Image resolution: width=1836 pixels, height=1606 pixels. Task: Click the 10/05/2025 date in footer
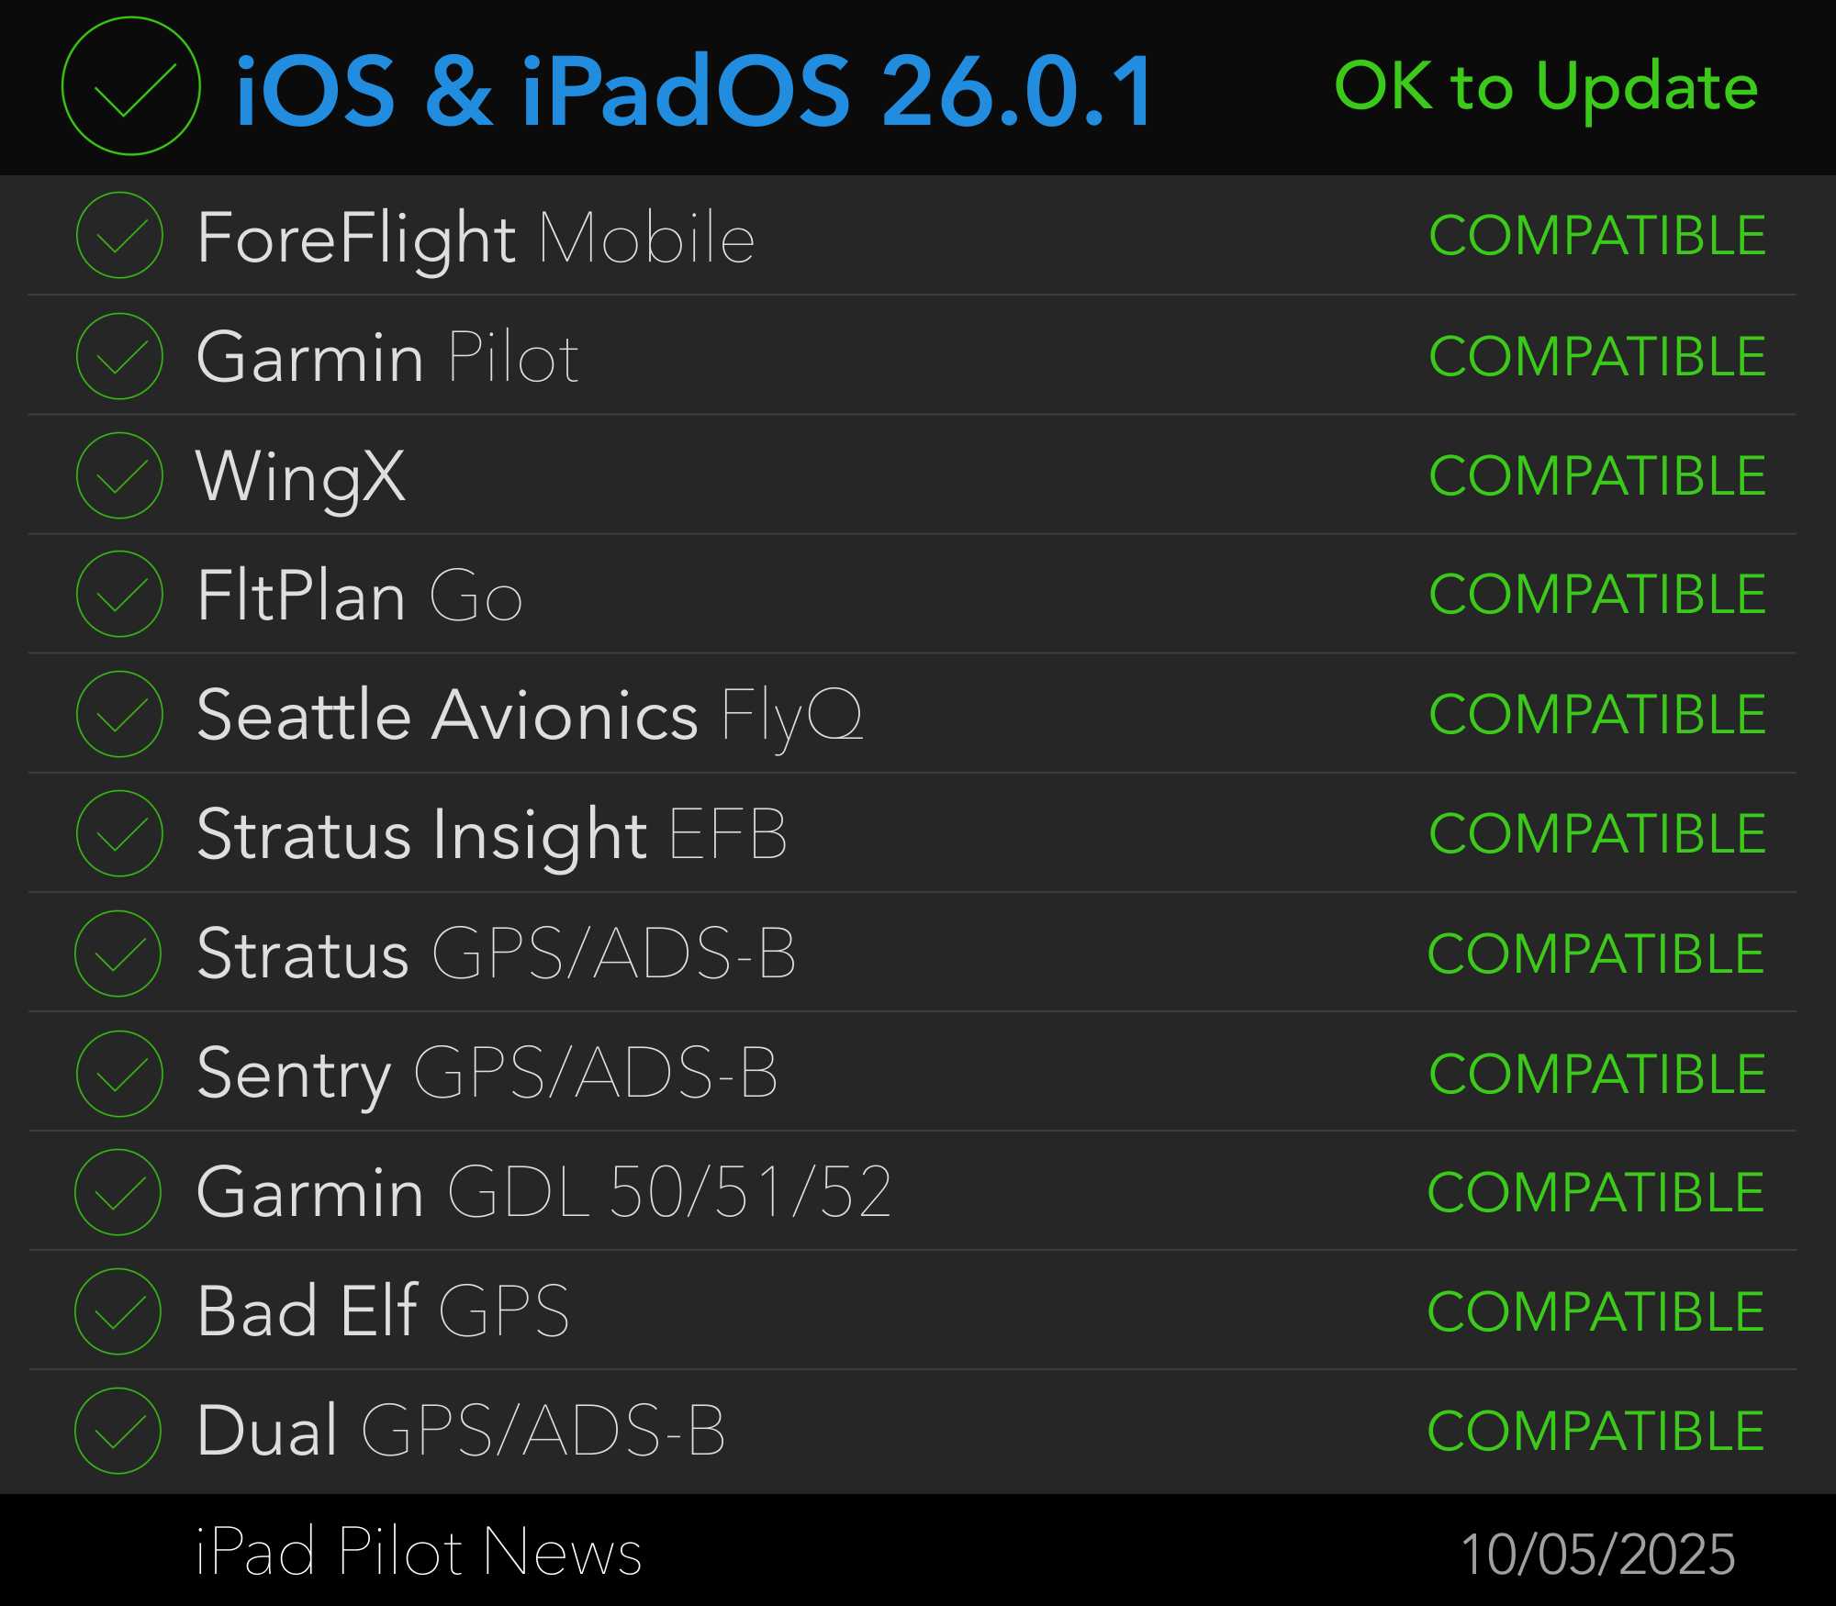pos(1597,1555)
